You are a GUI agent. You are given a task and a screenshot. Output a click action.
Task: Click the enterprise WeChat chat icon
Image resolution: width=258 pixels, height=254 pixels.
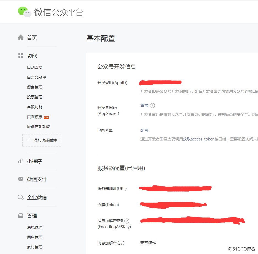pyautogui.click(x=21, y=197)
